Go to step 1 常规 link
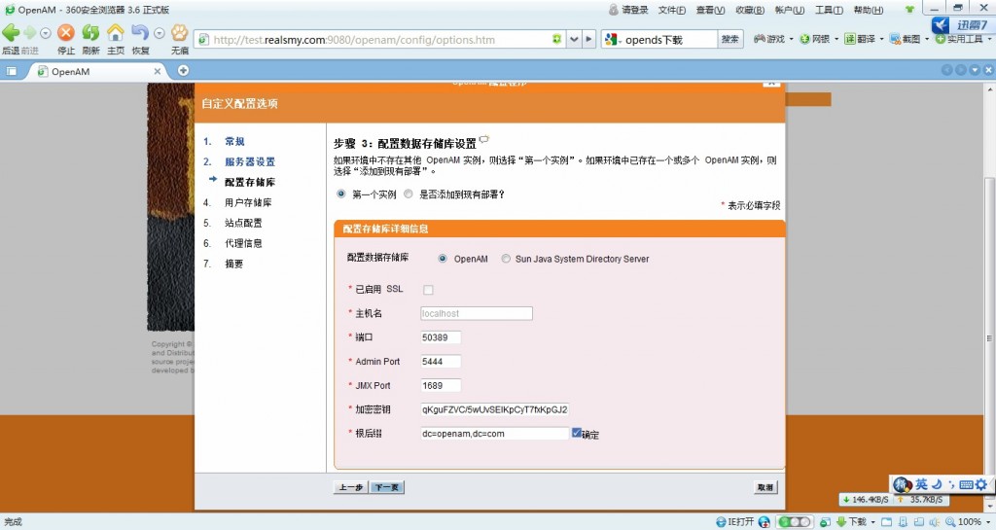This screenshot has height=530, width=996. [x=234, y=142]
